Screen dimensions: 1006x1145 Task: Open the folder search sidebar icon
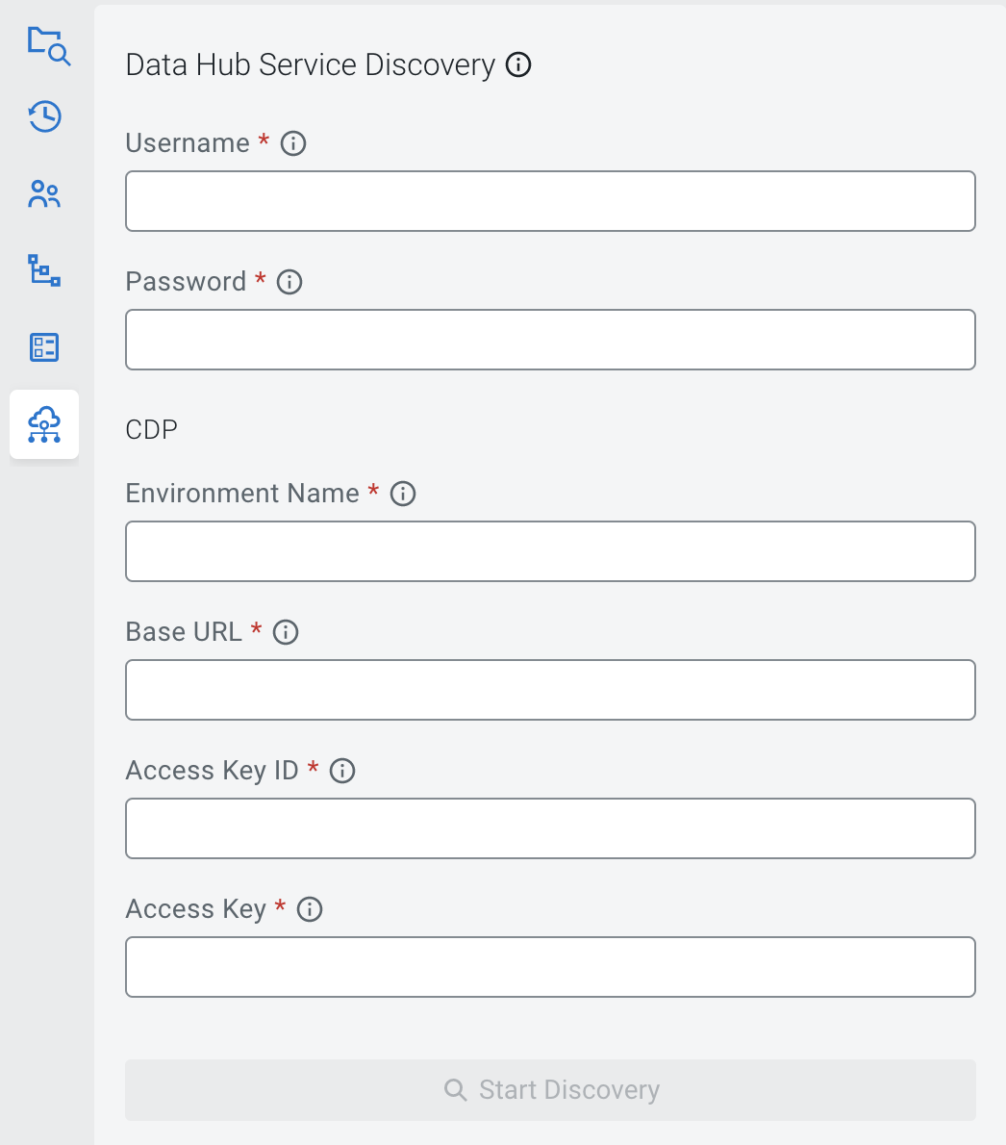click(x=46, y=44)
